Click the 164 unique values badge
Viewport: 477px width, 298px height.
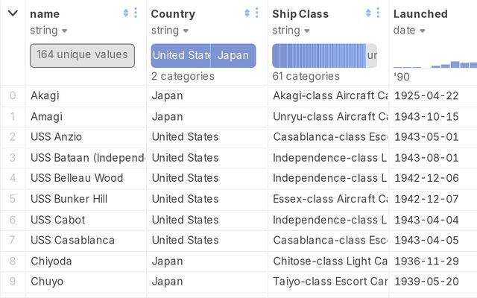coord(82,56)
